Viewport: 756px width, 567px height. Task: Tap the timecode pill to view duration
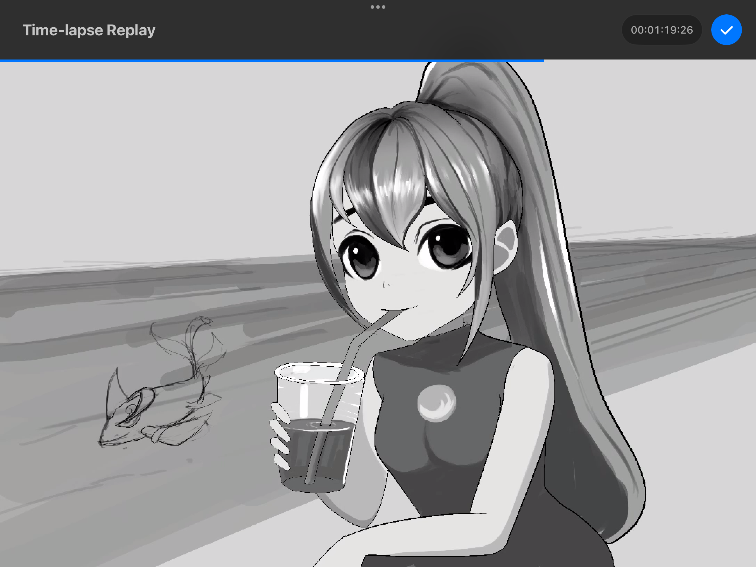662,30
